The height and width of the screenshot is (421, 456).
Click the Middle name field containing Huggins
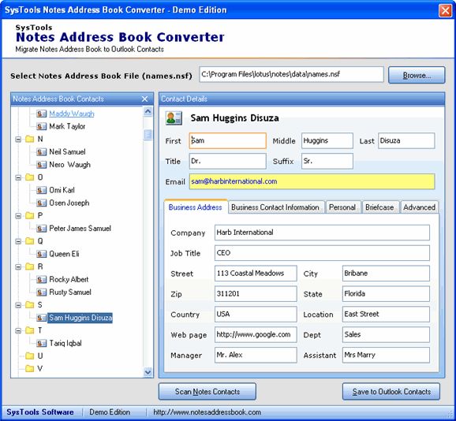coord(327,141)
